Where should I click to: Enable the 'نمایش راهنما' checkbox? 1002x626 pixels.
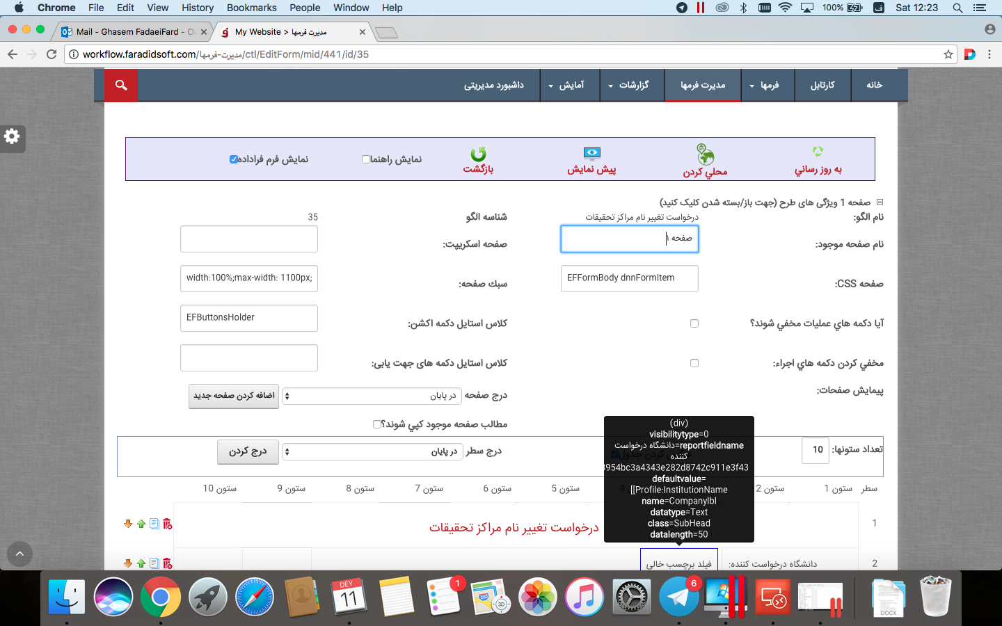(365, 159)
